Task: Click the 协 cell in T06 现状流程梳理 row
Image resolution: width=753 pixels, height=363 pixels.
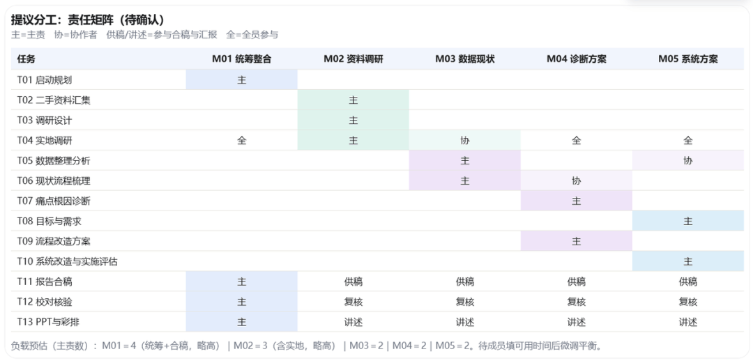Action: tap(577, 180)
